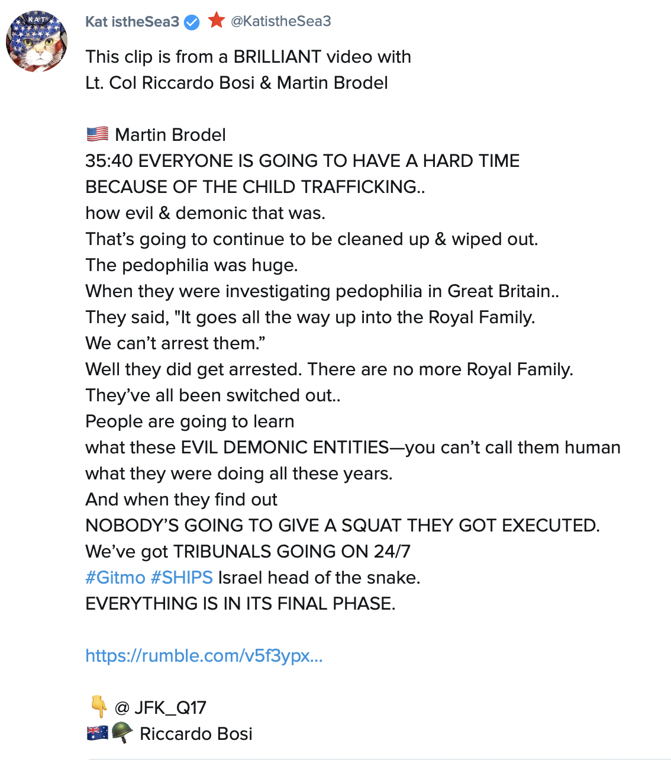Open the cat profile avatar
The width and height of the screenshot is (671, 760).
click(x=37, y=41)
